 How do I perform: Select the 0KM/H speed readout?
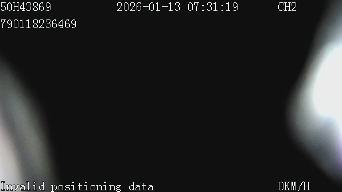click(294, 186)
